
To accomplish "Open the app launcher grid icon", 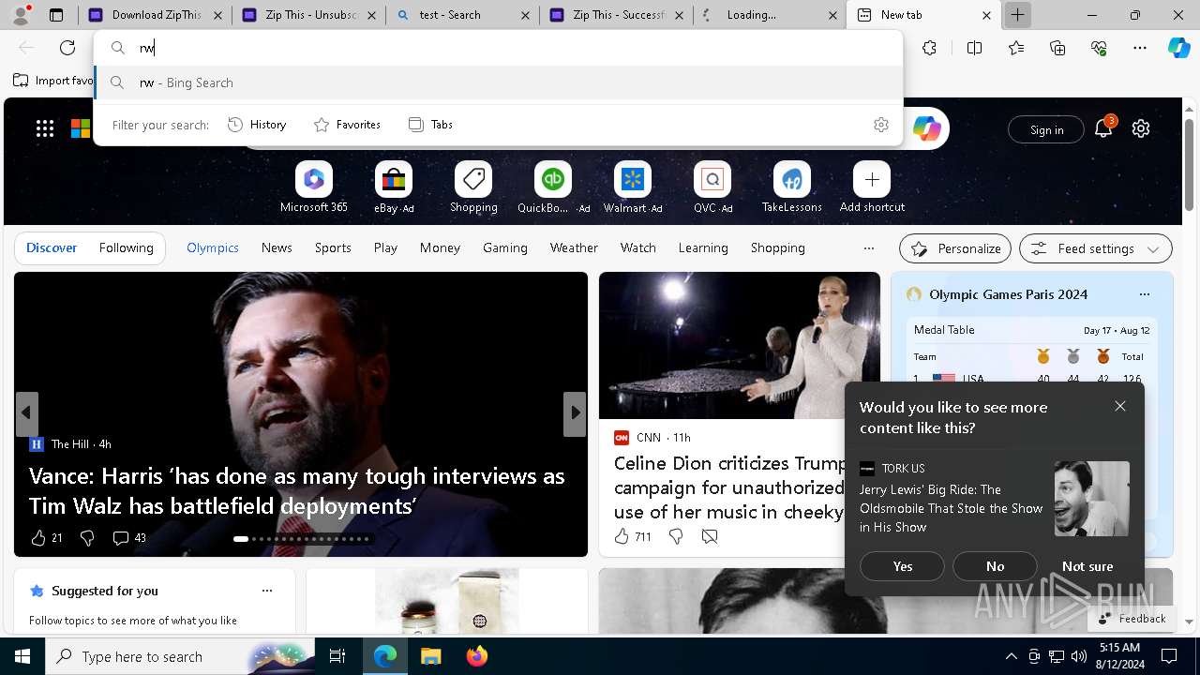I will [x=45, y=128].
